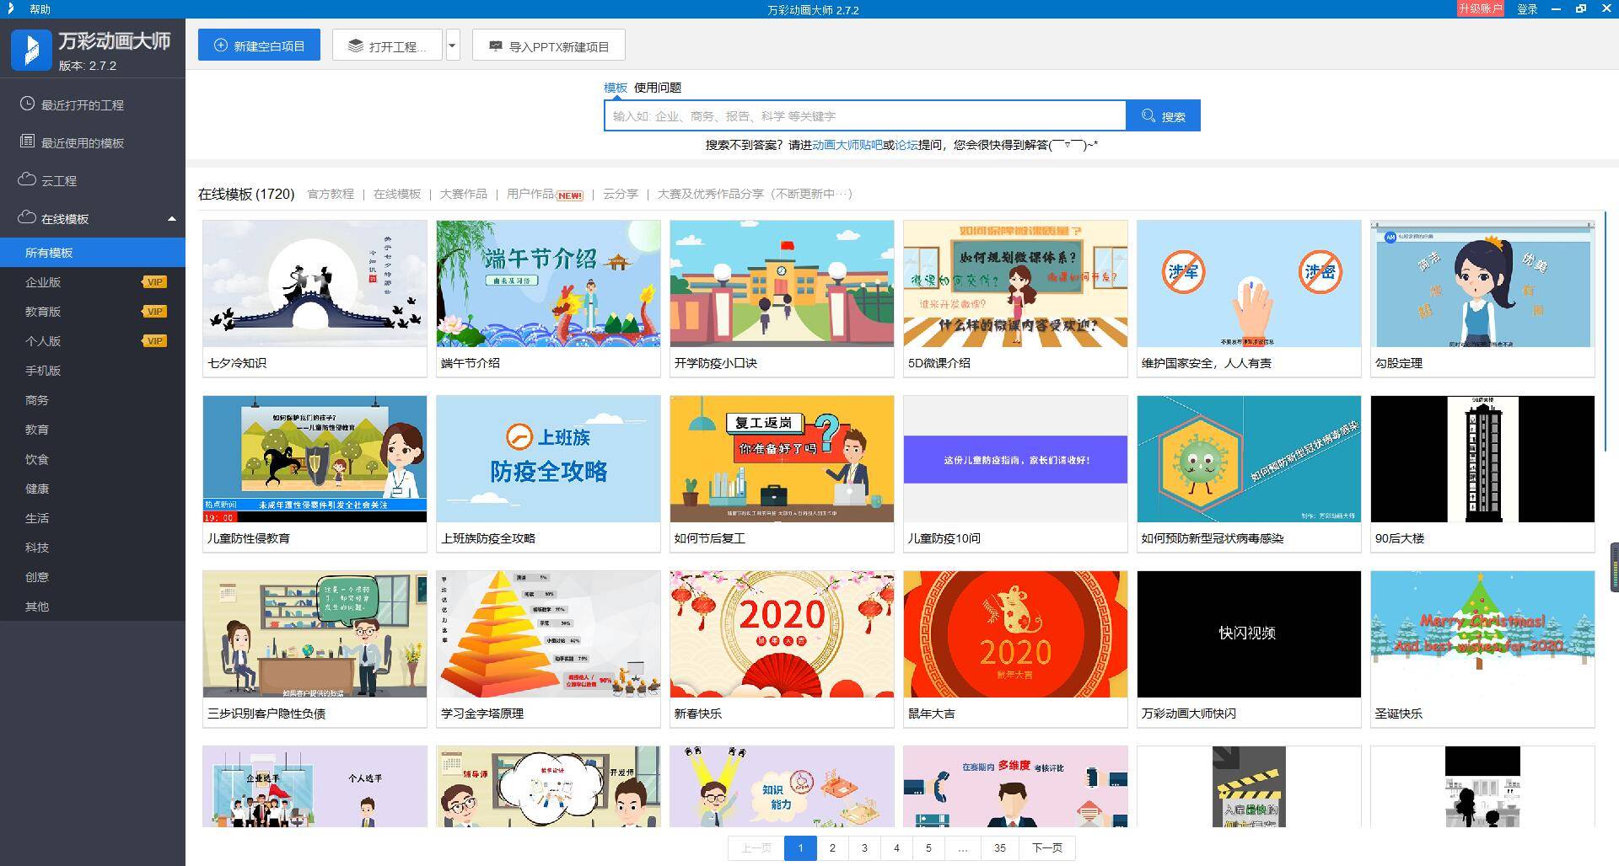Open the 圣诞快乐 template thumbnail
This screenshot has width=1619, height=866.
[x=1482, y=634]
